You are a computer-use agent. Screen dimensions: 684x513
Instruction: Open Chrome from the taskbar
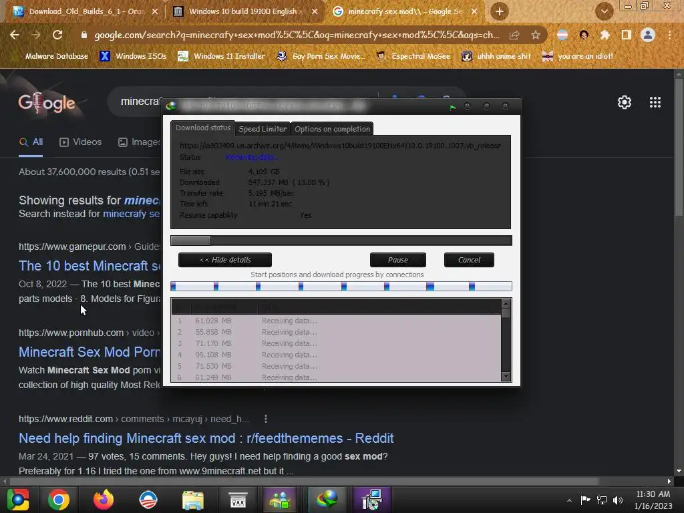click(59, 500)
